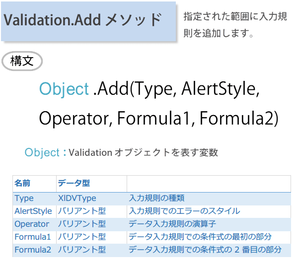Image resolution: width=298 pixels, height=265 pixels.
Task: Click the 名前 column header
Action: coord(22,183)
